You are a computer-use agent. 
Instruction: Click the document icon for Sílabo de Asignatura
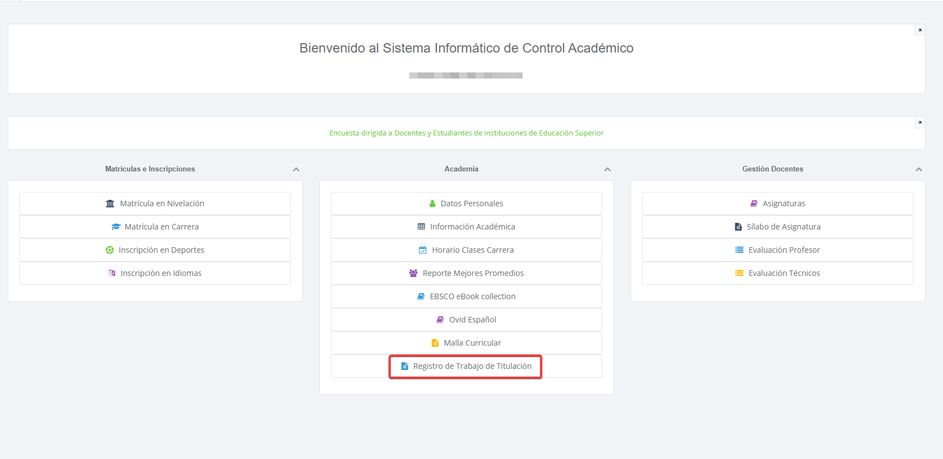pos(738,227)
